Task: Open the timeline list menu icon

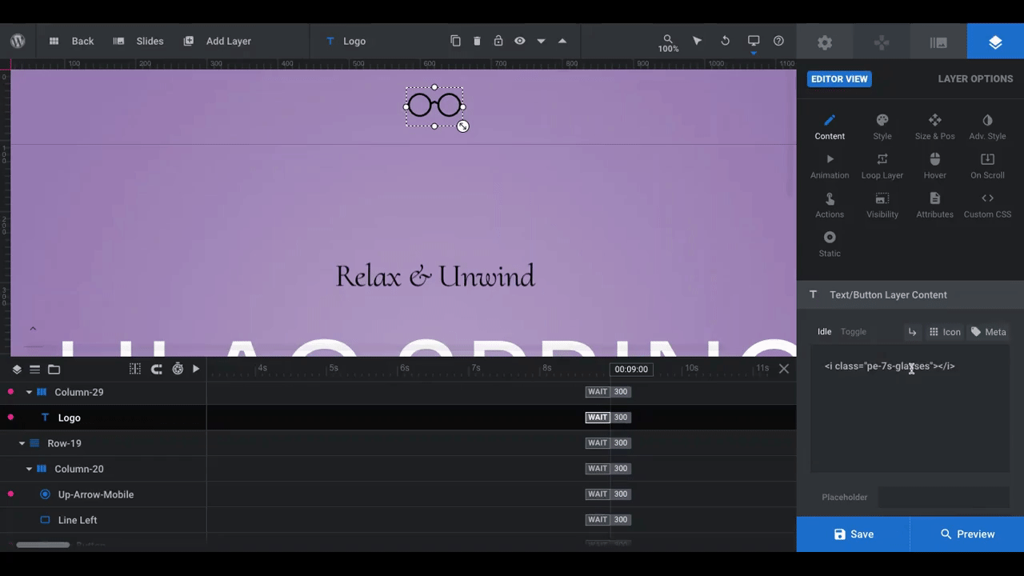Action: 34,369
